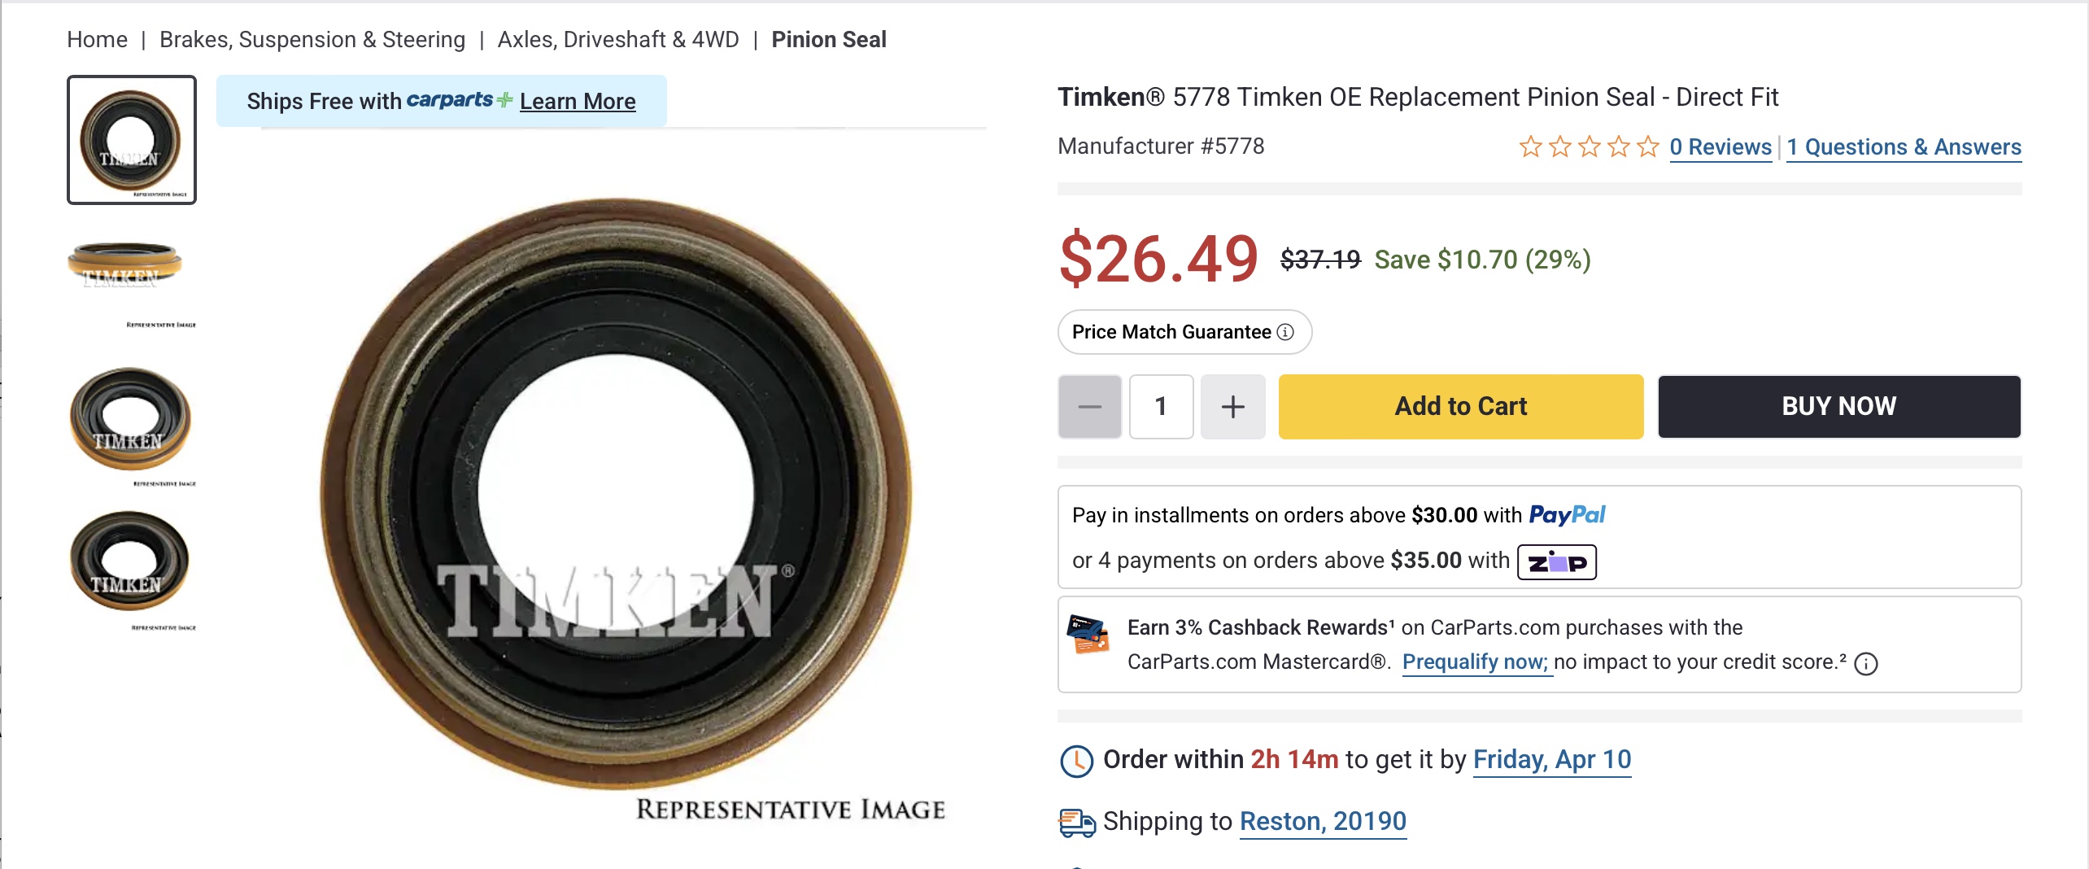
Task: Click the star rating icons
Action: tap(1589, 147)
